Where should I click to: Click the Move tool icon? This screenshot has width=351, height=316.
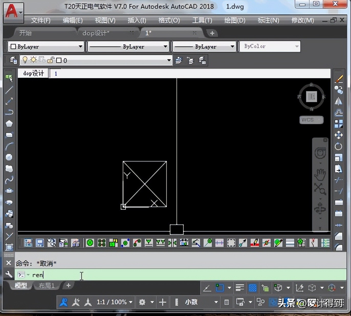click(x=338, y=135)
